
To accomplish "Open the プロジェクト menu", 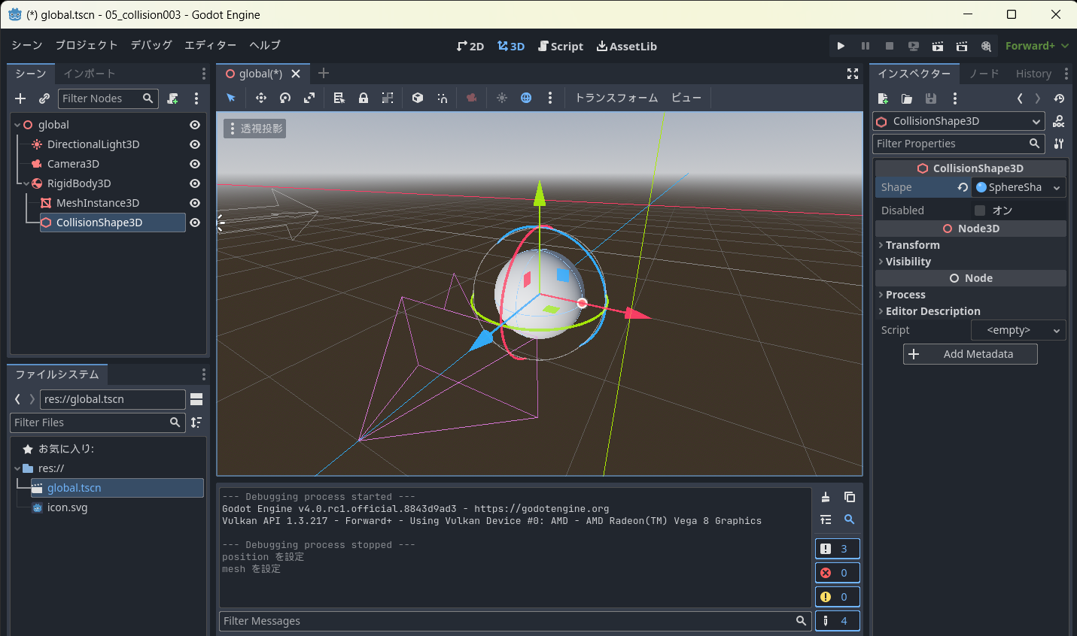I will (86, 45).
